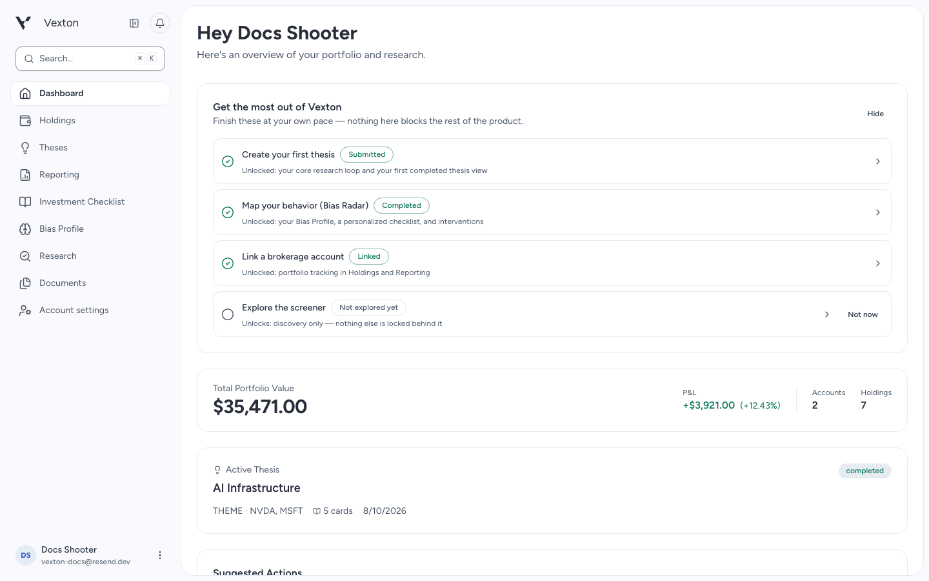Open the Dashboard menu item
This screenshot has width=929, height=581.
pyautogui.click(x=90, y=94)
